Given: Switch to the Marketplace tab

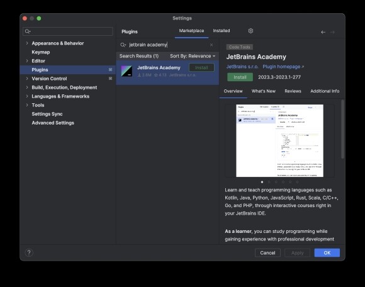Looking at the screenshot, I should 191,31.
